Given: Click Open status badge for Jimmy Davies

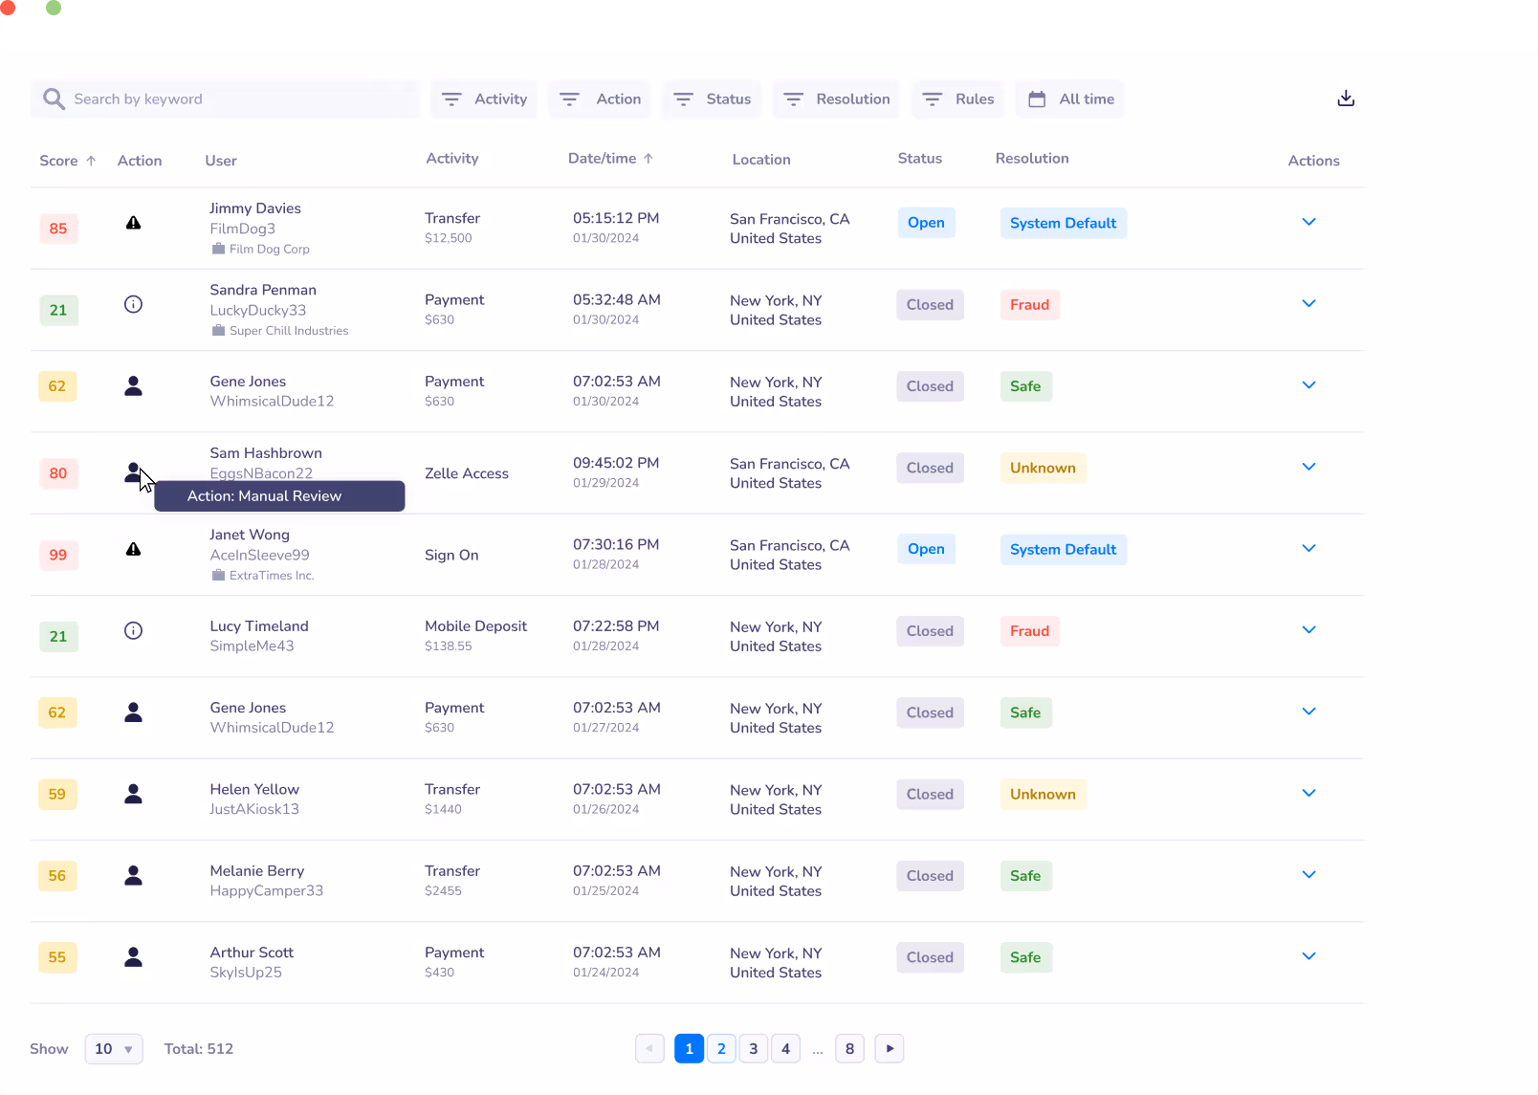Looking at the screenshot, I should [x=926, y=223].
